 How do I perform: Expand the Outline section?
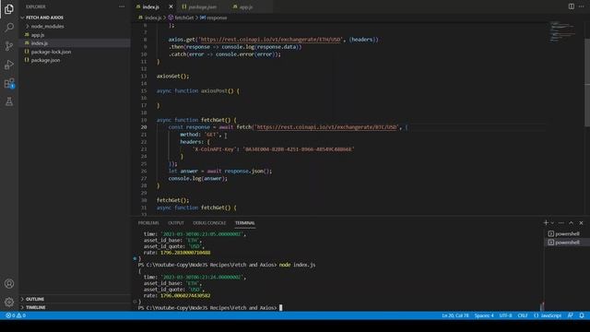[35, 299]
